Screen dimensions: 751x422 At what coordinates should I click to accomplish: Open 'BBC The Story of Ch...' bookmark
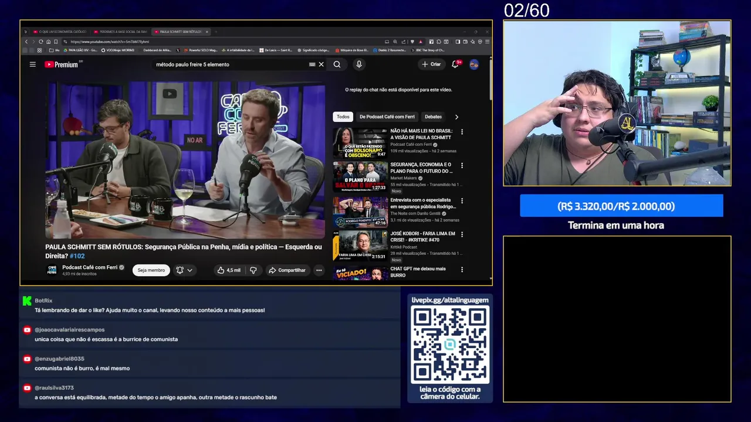429,50
